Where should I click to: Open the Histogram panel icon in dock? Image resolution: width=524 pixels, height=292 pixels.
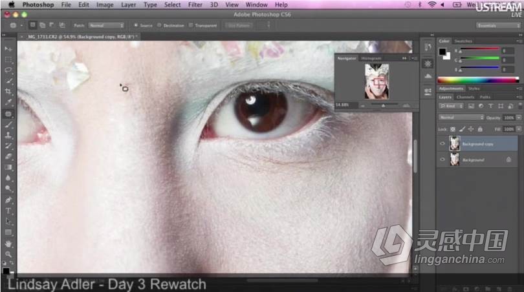(x=428, y=76)
